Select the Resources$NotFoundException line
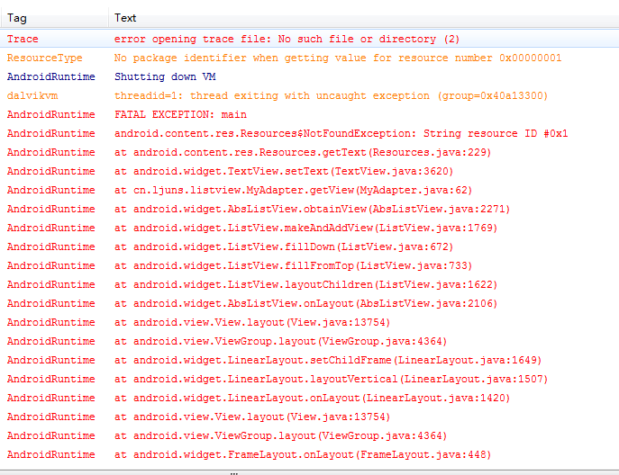 [310, 134]
